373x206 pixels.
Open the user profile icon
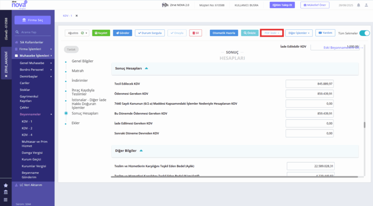pyautogui.click(x=366, y=5)
